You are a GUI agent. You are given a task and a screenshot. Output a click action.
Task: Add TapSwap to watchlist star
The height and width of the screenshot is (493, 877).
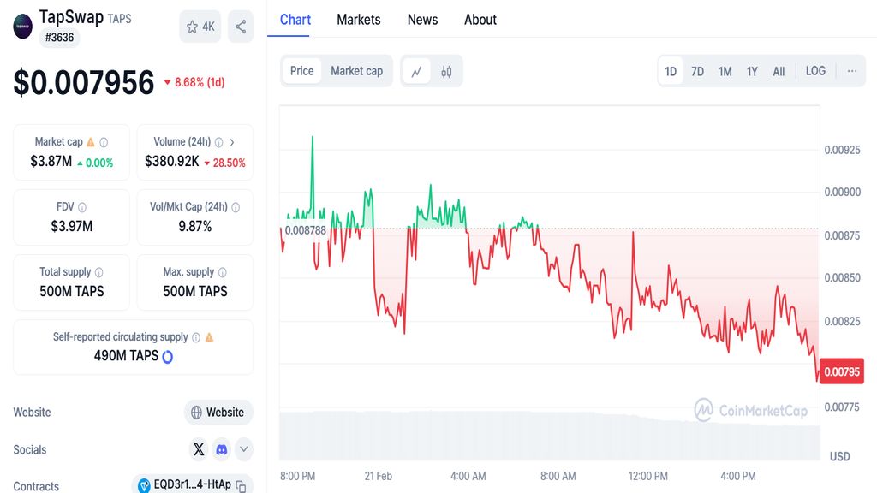(200, 27)
